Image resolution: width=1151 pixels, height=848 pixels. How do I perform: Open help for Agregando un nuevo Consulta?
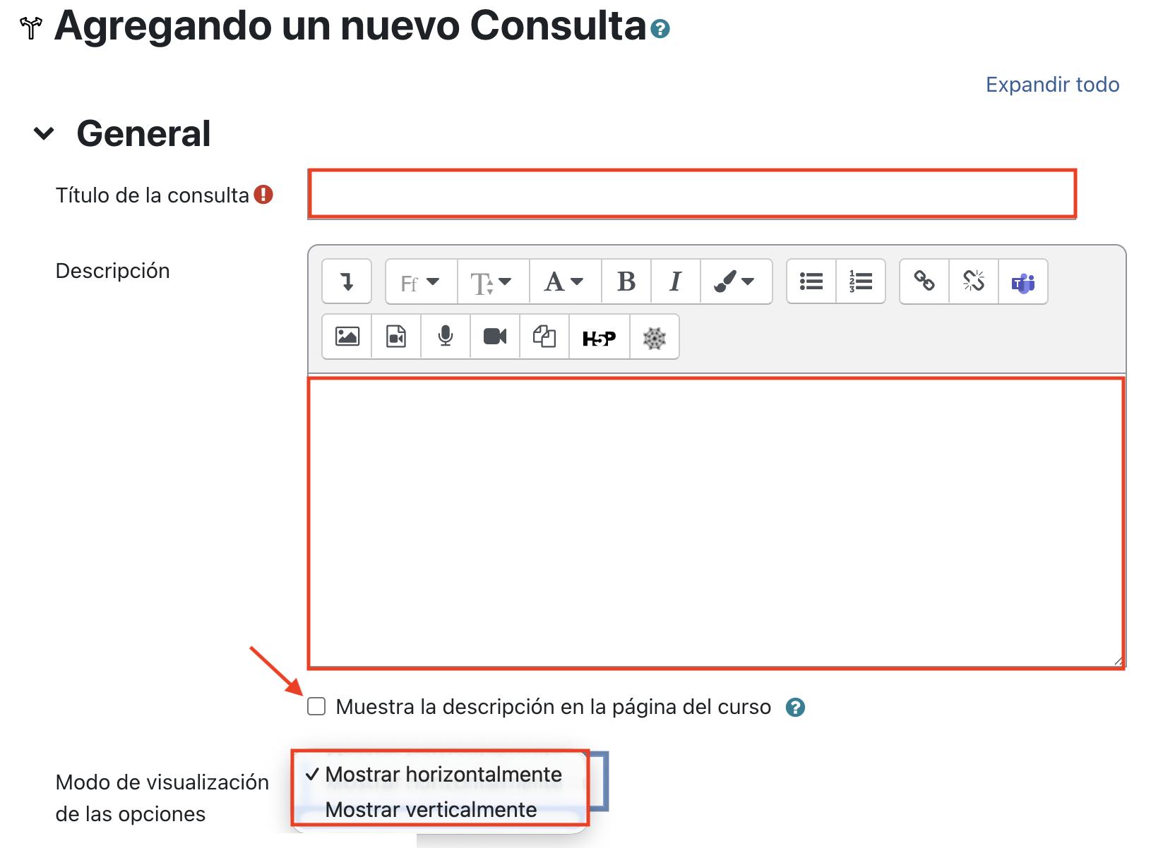660,29
